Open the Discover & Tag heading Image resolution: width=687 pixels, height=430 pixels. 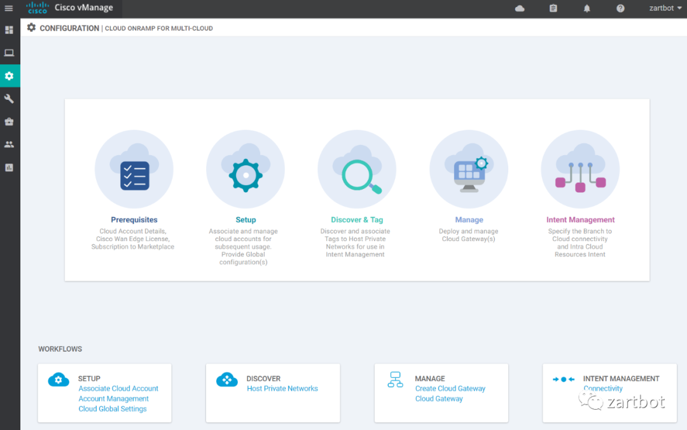click(357, 219)
